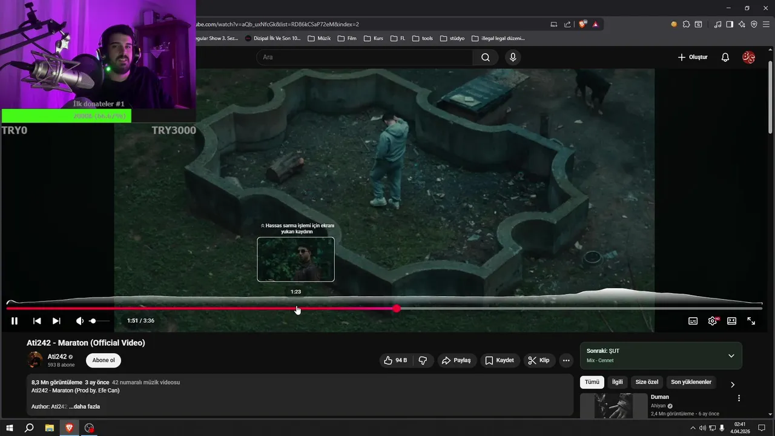Open more actions three-dot menu
This screenshot has height=436, width=775.
pyautogui.click(x=566, y=360)
